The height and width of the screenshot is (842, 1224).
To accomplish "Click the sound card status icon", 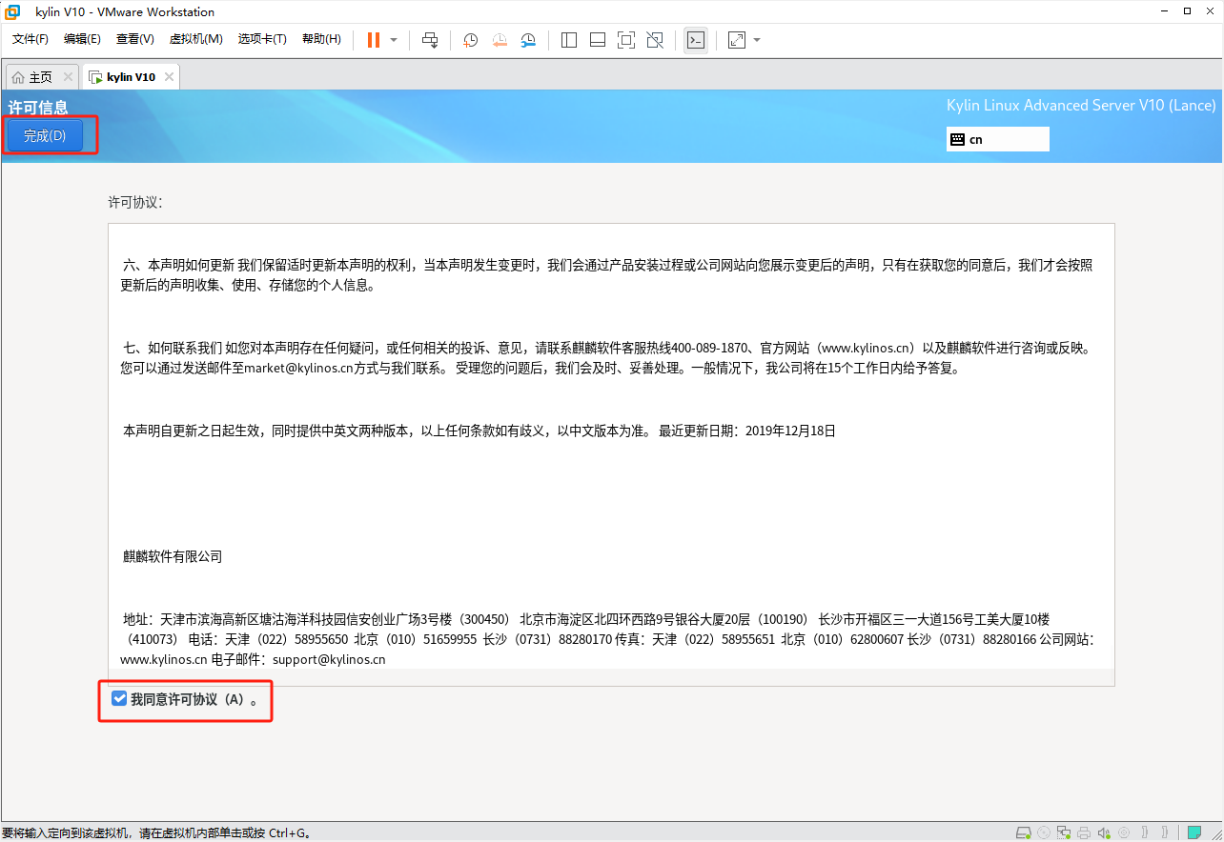I will pyautogui.click(x=1104, y=832).
